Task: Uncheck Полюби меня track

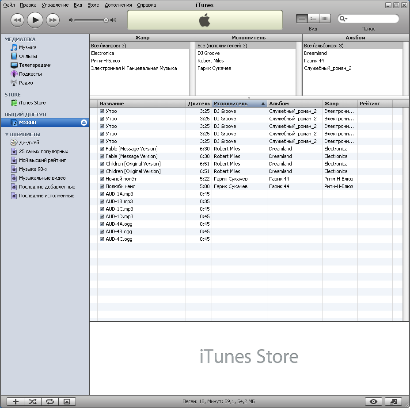Action: [x=102, y=186]
